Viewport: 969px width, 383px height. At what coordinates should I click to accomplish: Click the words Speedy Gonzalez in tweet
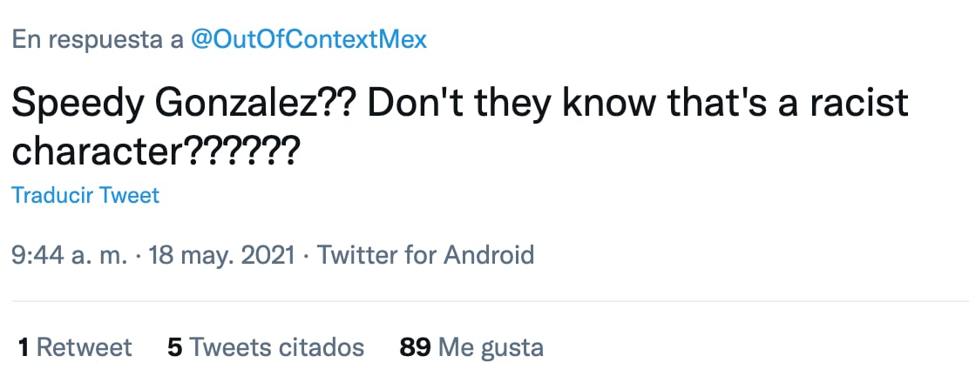point(168,104)
